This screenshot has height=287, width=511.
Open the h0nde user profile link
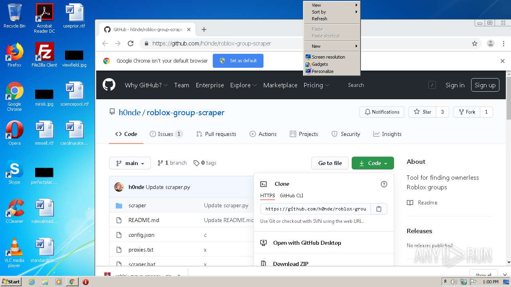130,112
